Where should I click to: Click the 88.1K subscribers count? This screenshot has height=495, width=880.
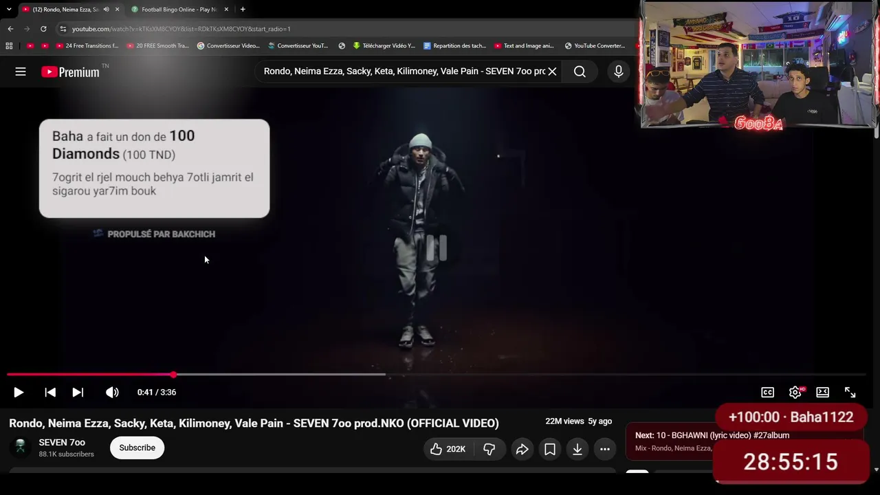[x=66, y=454]
